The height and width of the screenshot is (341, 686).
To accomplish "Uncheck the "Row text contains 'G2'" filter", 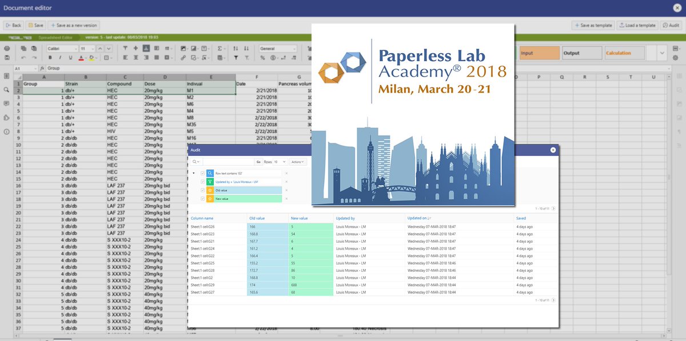I will click(202, 173).
